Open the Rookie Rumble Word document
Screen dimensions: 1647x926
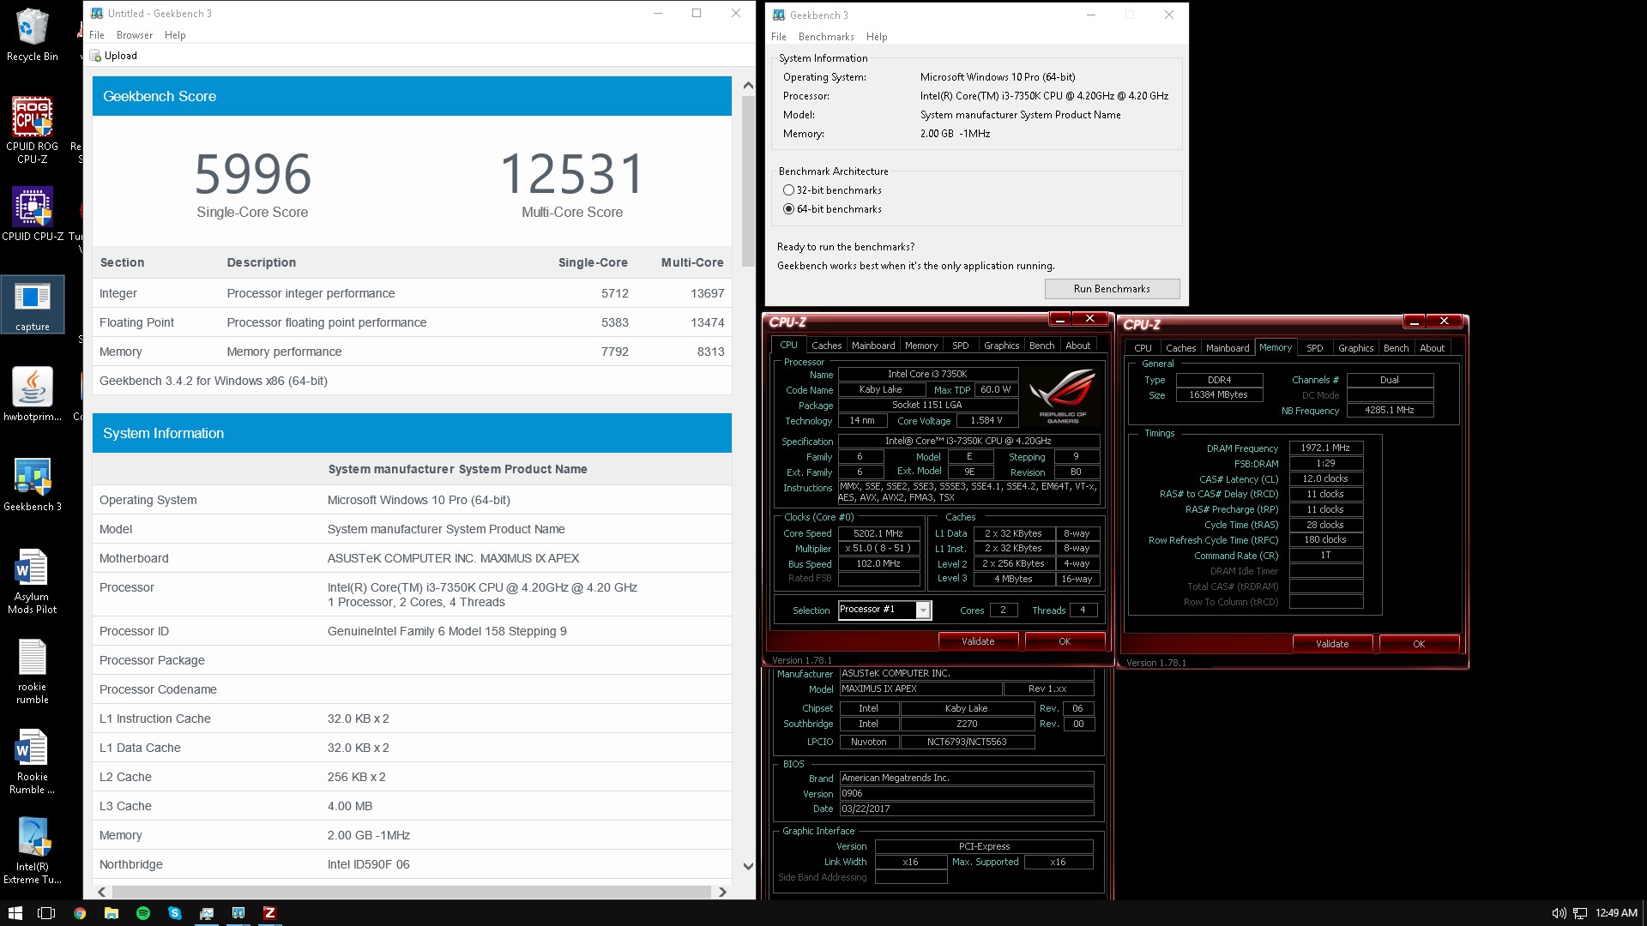(32, 761)
